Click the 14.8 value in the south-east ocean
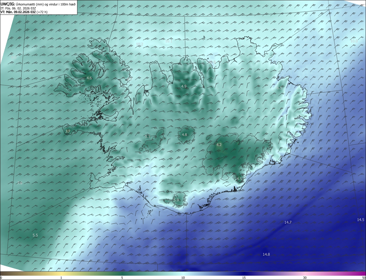Viewport: 366px width, 280px height. (266, 254)
